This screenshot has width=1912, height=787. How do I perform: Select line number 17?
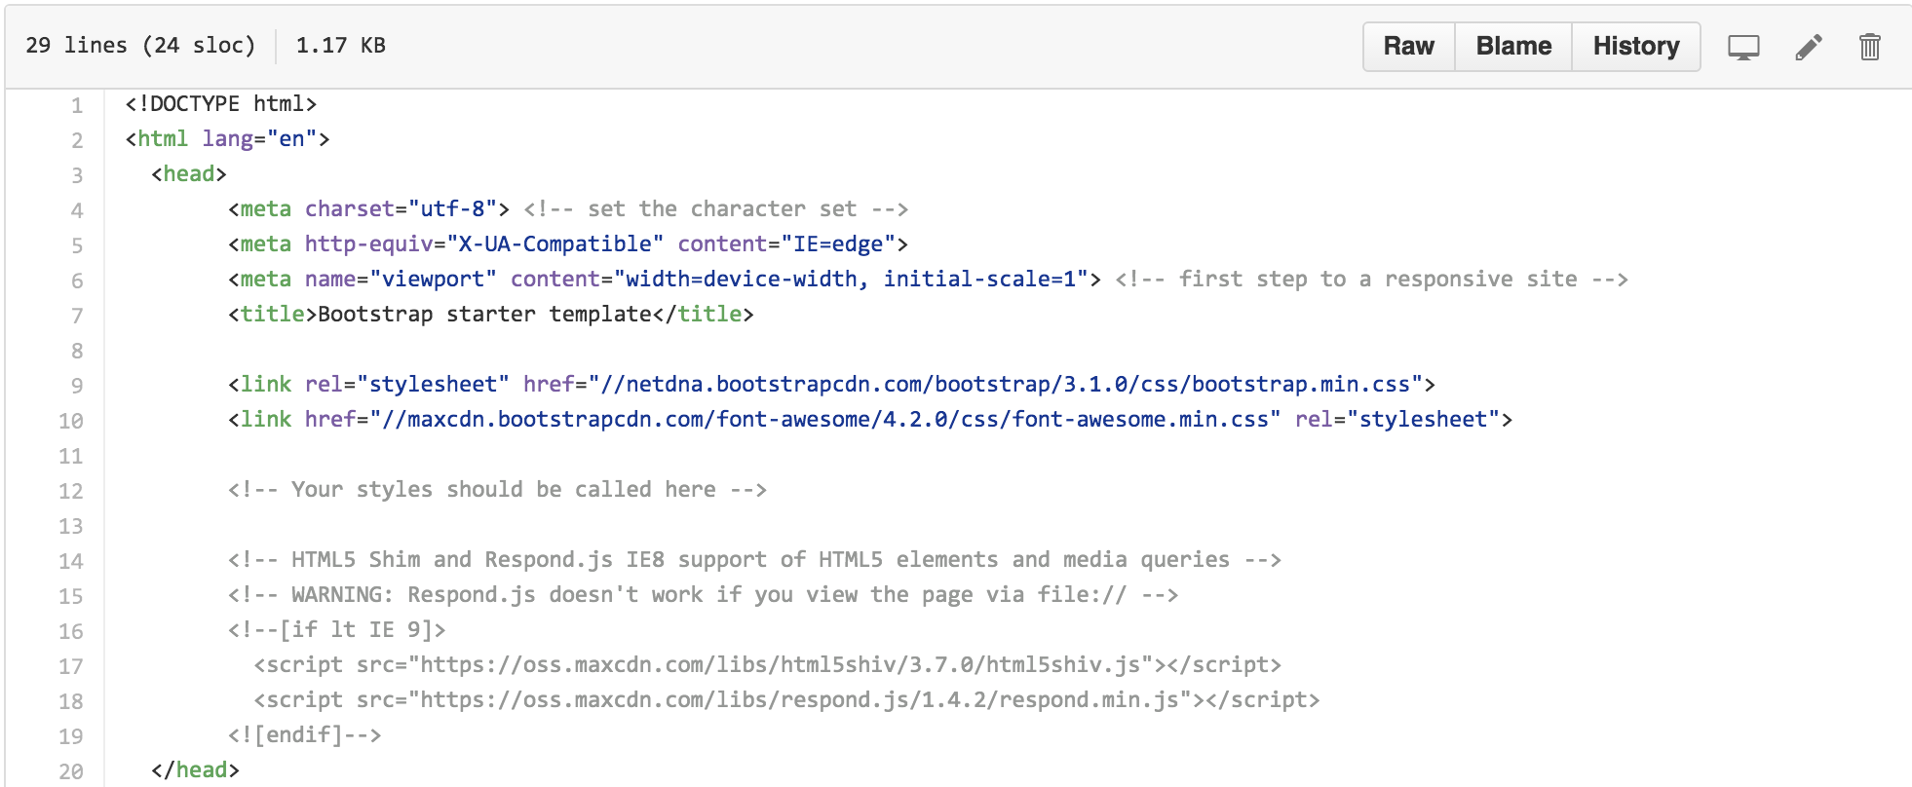pos(71,666)
